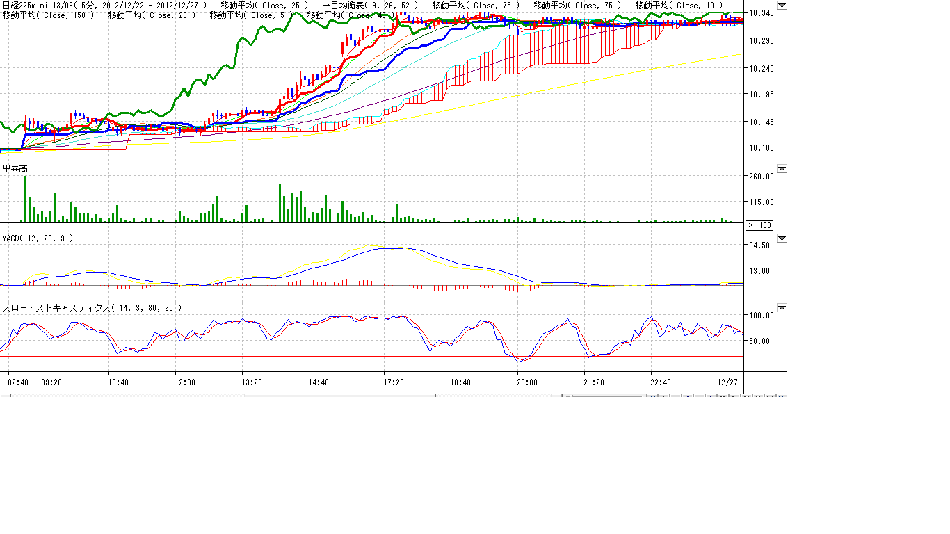Screen dimensions: 950x534
Task: Open the MACD panel dropdown triangle
Action: 781,238
